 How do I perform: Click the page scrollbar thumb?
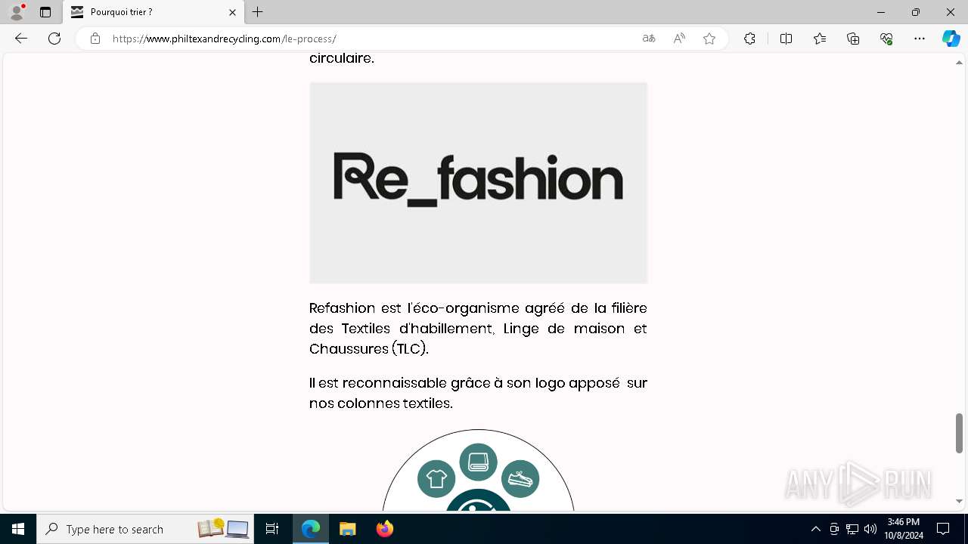click(x=959, y=433)
